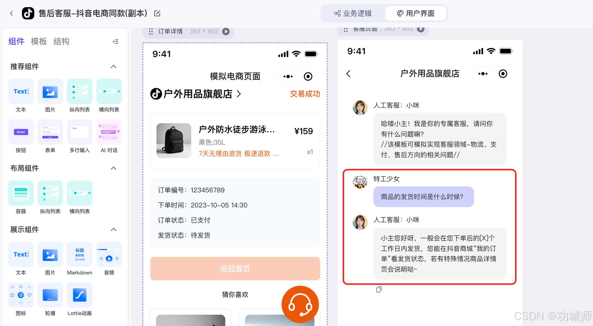
Task: Click the product title 户外防水徒步游泳…
Action: [237, 130]
